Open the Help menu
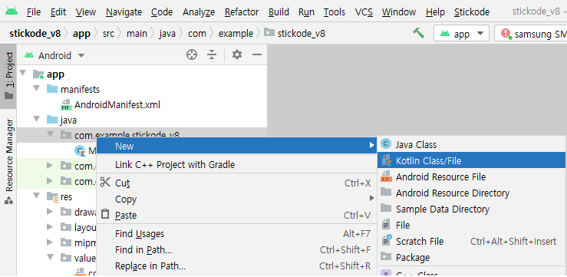The width and height of the screenshot is (567, 277). pos(435,12)
